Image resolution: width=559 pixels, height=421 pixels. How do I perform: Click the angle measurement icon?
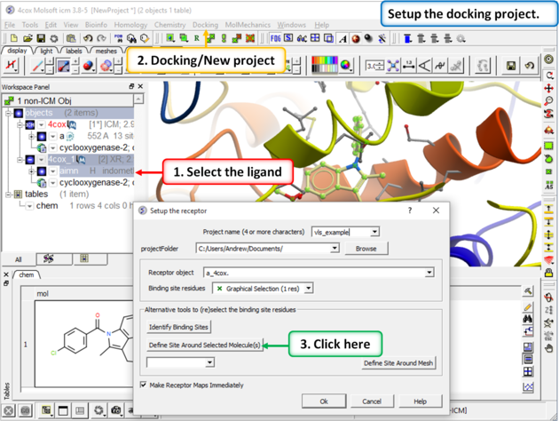424,66
